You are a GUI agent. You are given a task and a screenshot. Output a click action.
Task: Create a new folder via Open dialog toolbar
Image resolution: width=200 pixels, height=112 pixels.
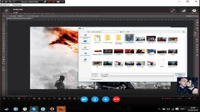coord(126,32)
